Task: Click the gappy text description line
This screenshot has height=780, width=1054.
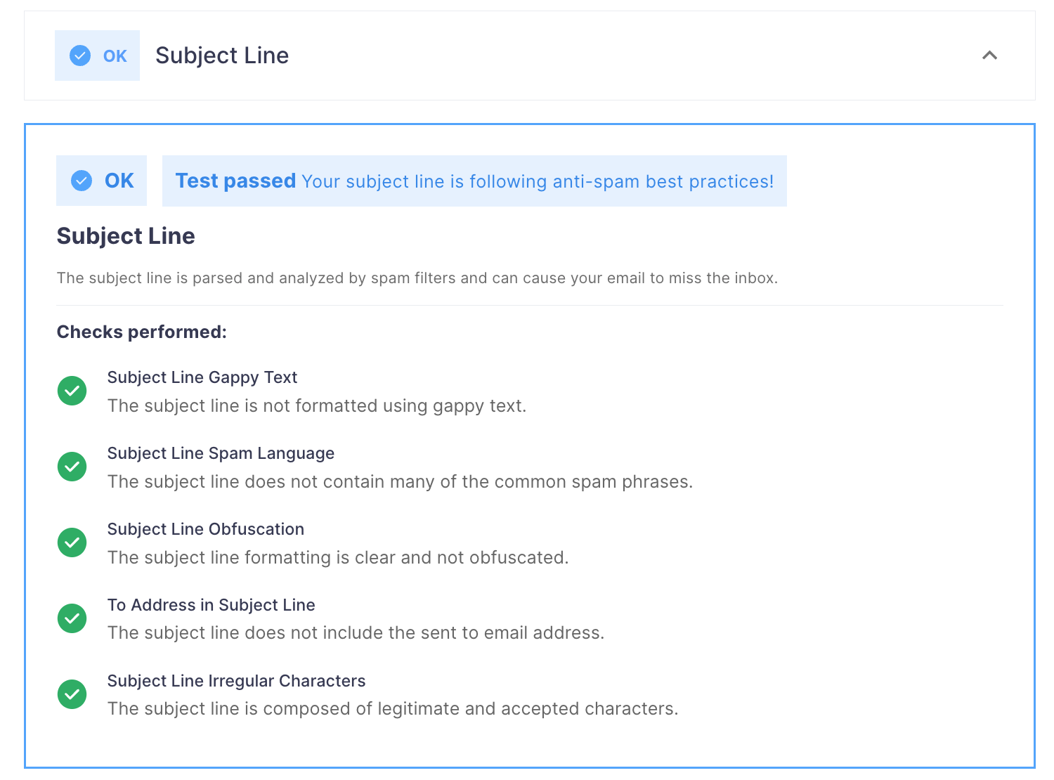Action: click(x=317, y=406)
